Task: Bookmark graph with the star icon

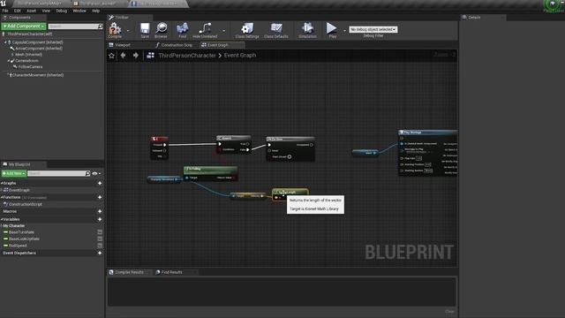Action: pos(112,56)
